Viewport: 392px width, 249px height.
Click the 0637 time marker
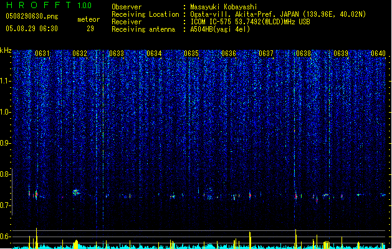[x=266, y=54]
